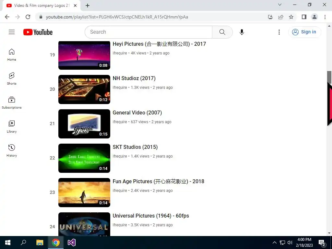Share this page via the share icon
This screenshot has height=249, width=332.
tap(281, 17)
